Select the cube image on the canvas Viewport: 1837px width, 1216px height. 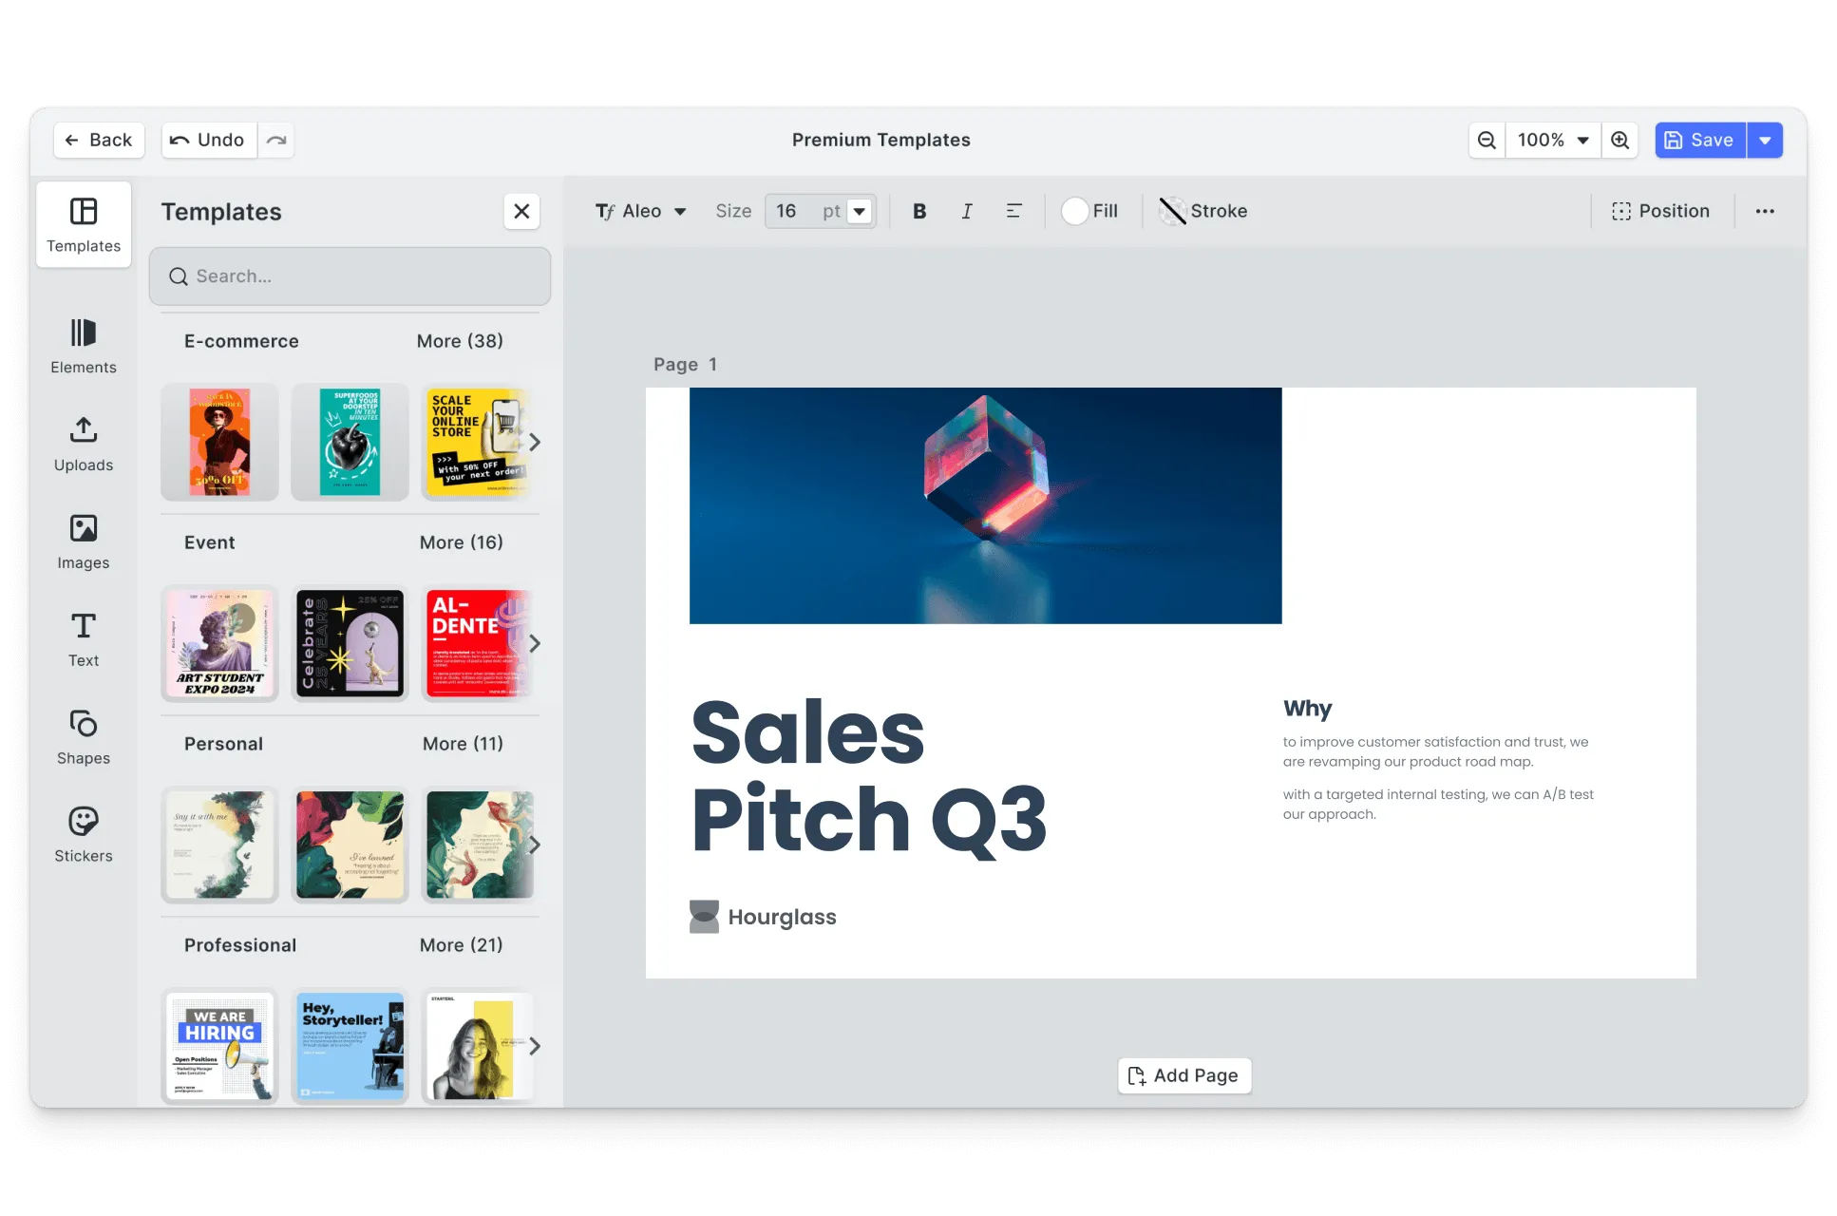click(x=985, y=505)
